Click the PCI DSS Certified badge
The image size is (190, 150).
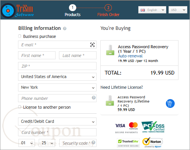[x=153, y=127]
